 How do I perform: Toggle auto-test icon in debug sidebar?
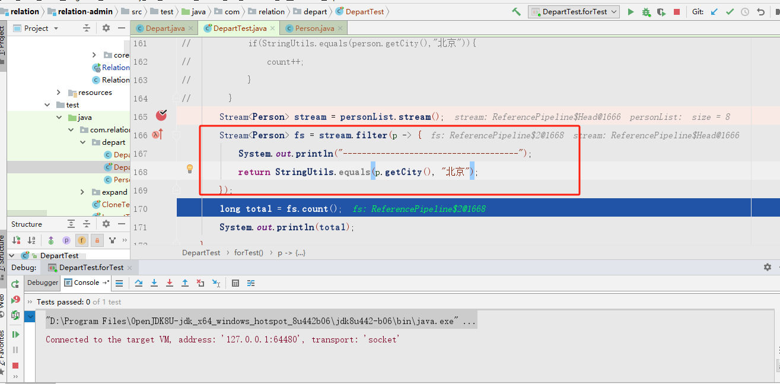(15, 315)
